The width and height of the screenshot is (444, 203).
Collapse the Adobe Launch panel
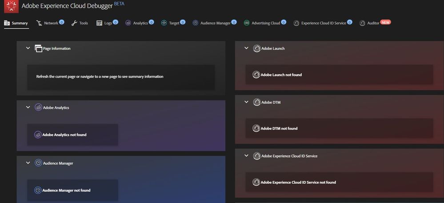point(246,48)
